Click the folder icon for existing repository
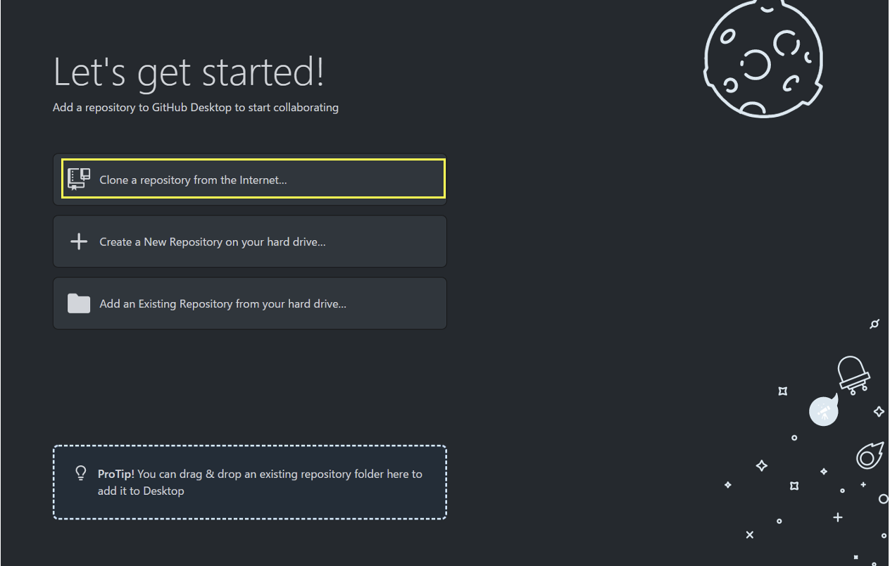Screen dimensions: 890x566 click(x=79, y=303)
